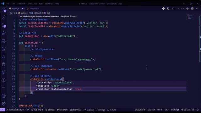Open the Extensions view
Screen dimensions: 201x113
[4, 49]
